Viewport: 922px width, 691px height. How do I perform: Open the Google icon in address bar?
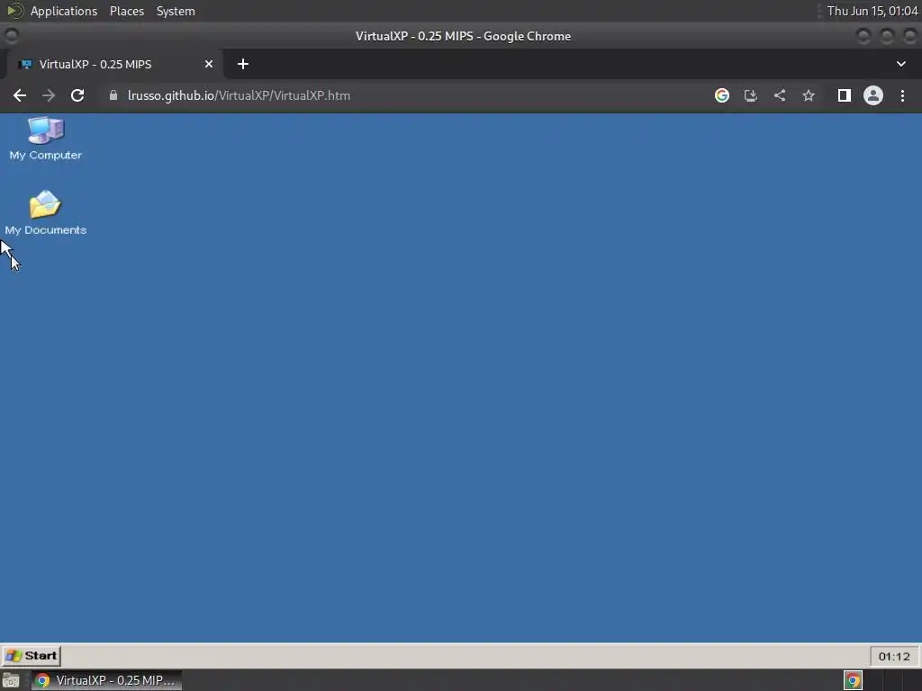point(722,95)
